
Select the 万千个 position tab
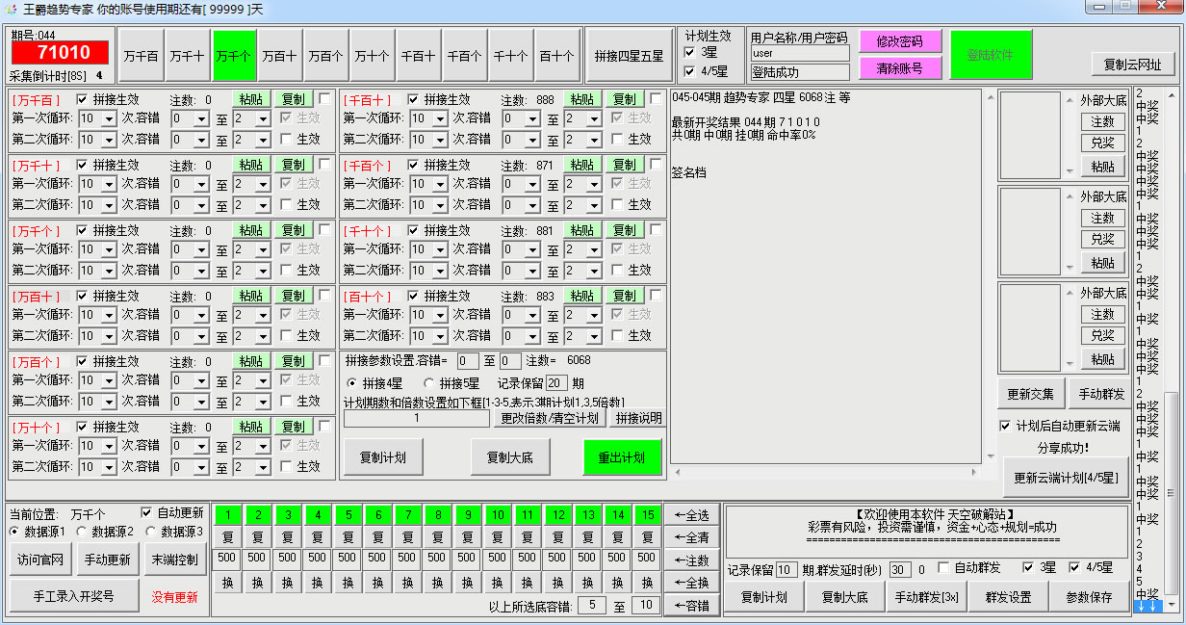click(x=234, y=56)
